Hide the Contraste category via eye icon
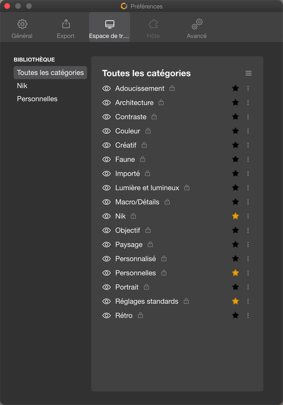 (x=107, y=117)
